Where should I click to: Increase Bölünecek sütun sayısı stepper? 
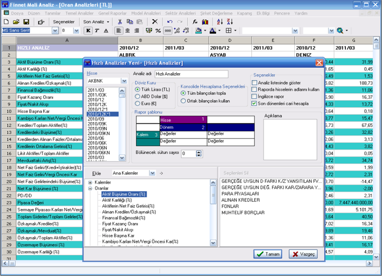(199, 152)
